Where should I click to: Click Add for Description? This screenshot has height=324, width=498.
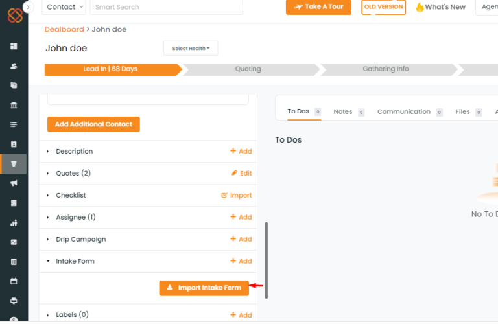(x=241, y=152)
